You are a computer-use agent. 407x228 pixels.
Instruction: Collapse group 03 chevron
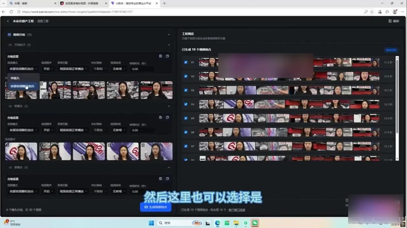tap(169, 167)
